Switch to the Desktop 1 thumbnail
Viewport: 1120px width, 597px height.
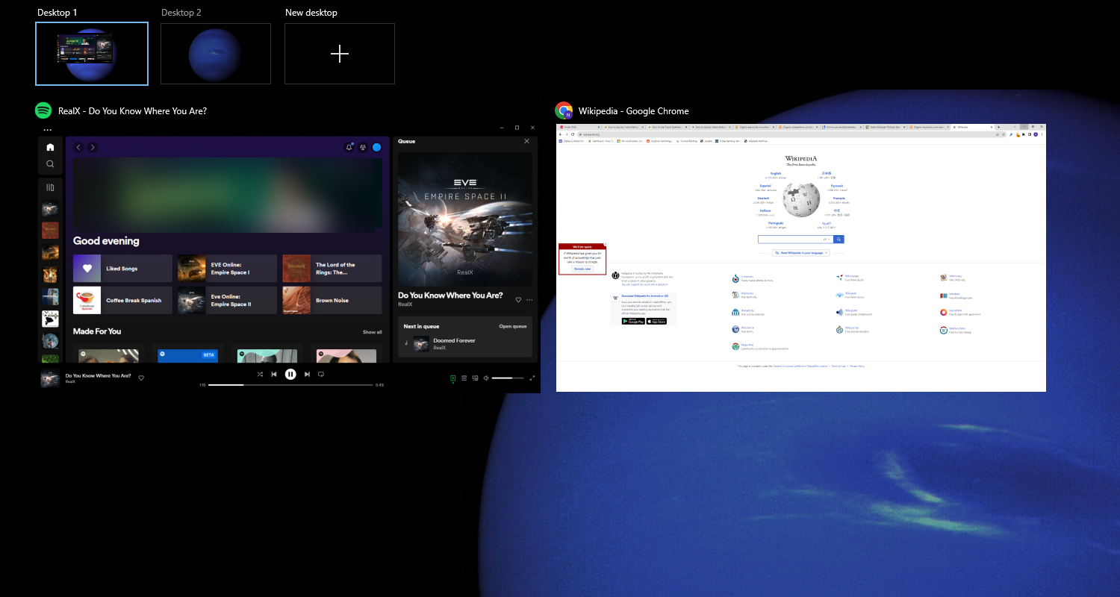tap(92, 54)
